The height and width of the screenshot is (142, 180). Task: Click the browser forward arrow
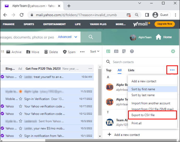[x=13, y=15]
